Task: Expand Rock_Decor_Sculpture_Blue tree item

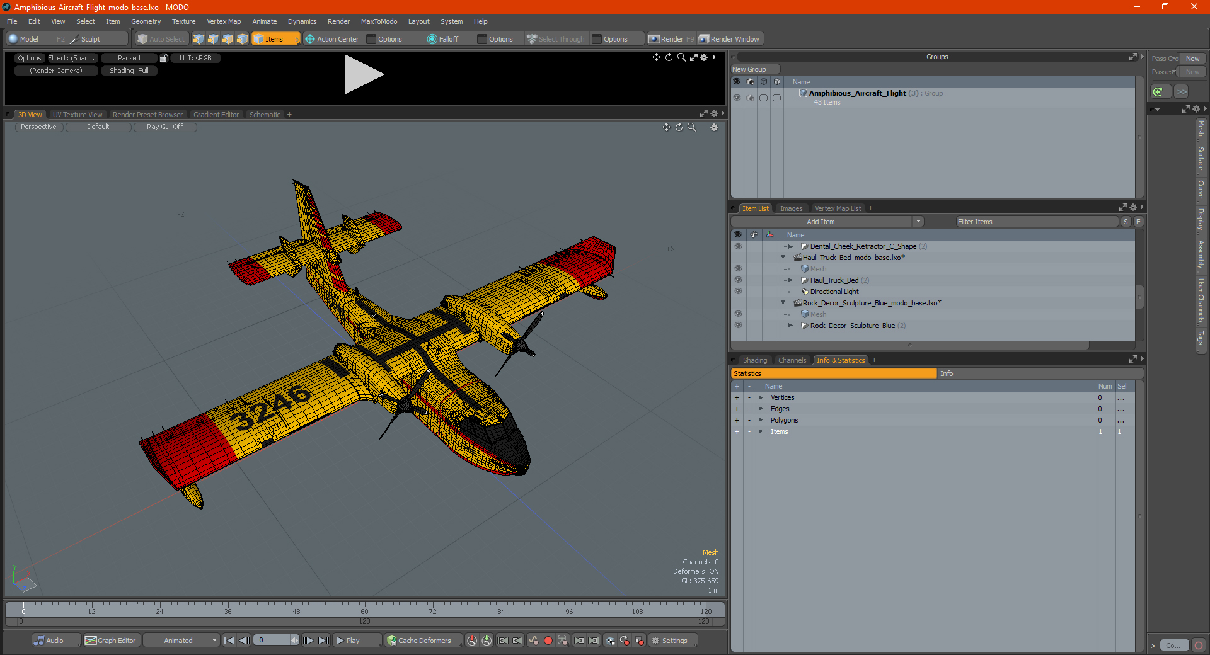Action: click(790, 326)
